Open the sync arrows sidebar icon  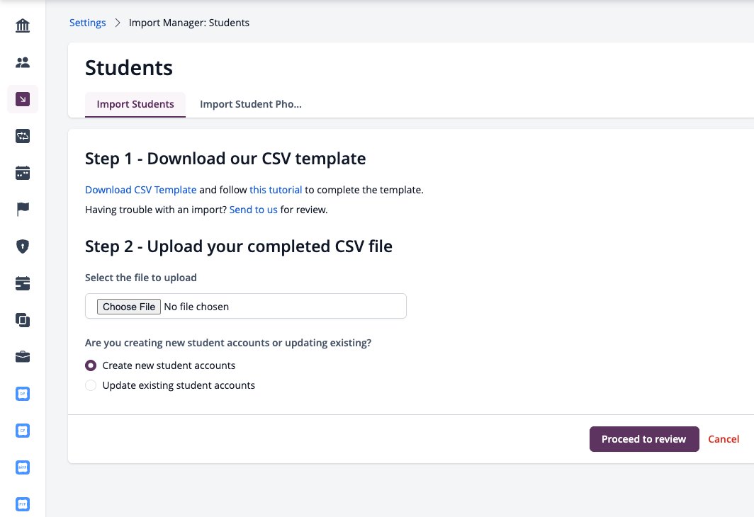23,136
